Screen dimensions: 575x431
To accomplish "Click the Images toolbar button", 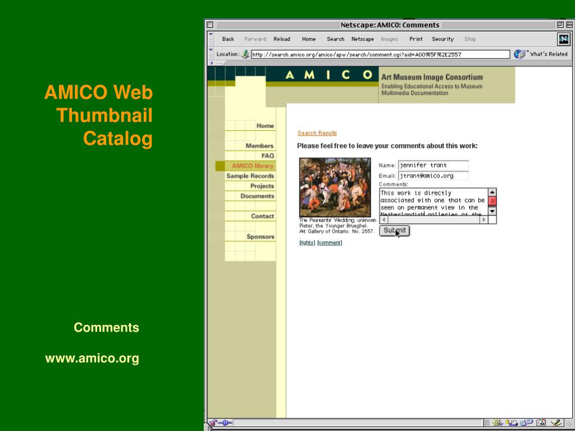I will [390, 39].
